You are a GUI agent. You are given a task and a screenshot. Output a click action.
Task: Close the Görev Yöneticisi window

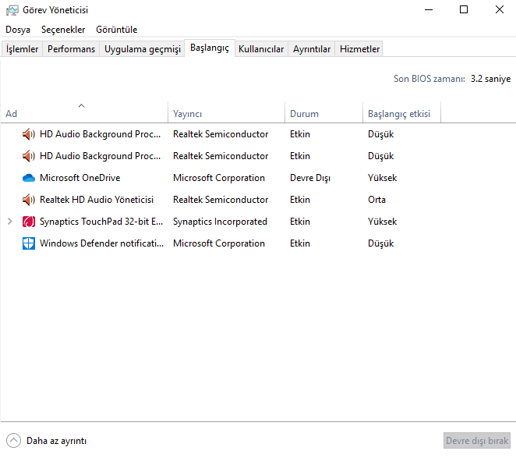tap(499, 10)
